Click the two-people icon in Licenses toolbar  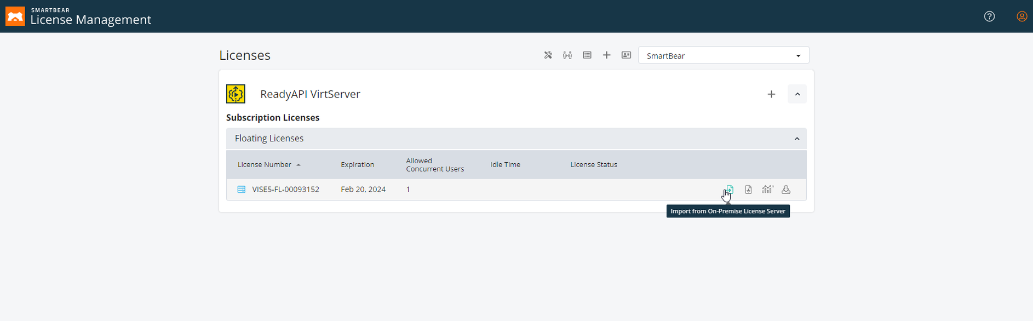[x=567, y=55]
